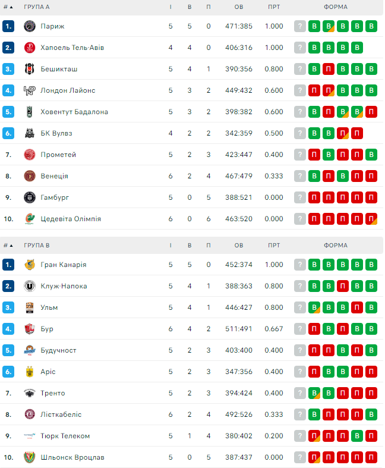The width and height of the screenshot is (385, 468).
Task: Open the Будучност team link
Action: 58,350
